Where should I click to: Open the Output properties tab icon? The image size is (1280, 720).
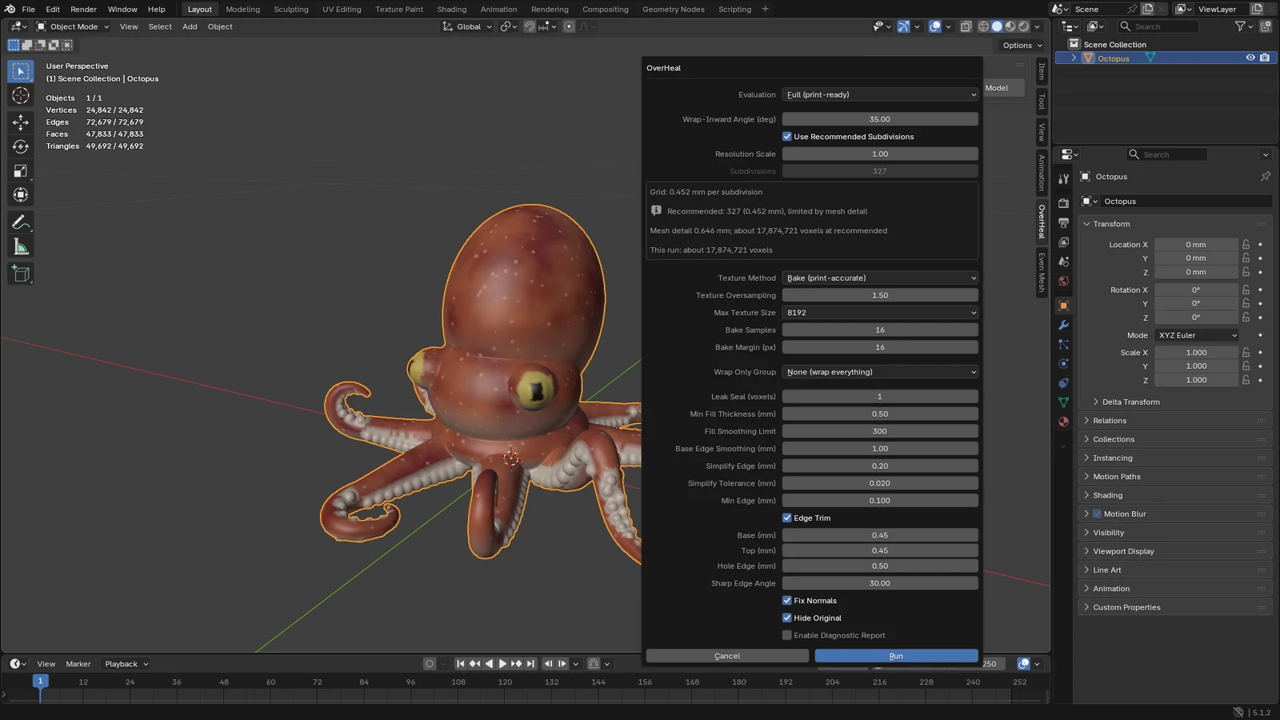pyautogui.click(x=1063, y=222)
